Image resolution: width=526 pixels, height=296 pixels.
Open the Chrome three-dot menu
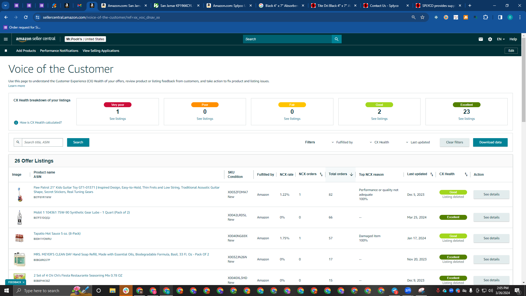(520, 17)
